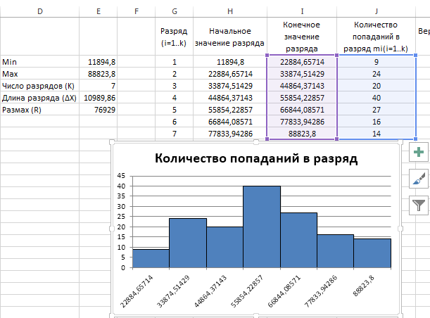Image resolution: width=430 pixels, height=318 pixels.
Task: Select cell with value 76929
Action: tap(99, 110)
